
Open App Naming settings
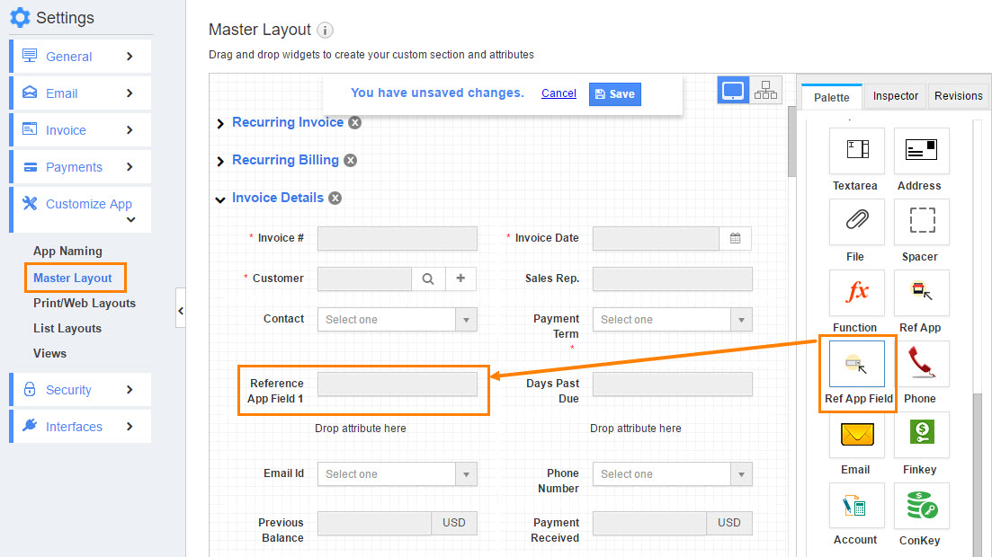[x=67, y=251]
